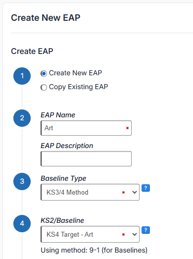The image size is (193, 259).
Task: Expand the KS4 Target - Art chevron
Action: tap(135, 234)
